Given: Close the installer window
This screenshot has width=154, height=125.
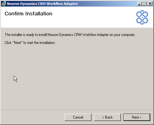Looking at the screenshot, I should tap(150, 4).
